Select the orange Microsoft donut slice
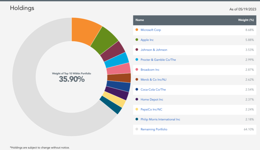Viewport: 260px width, 150px height. pos(85,31)
